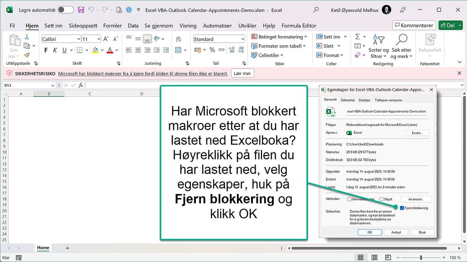The image size is (467, 262).
Task: Check the Skjult attribute checkbox
Action: (381, 199)
